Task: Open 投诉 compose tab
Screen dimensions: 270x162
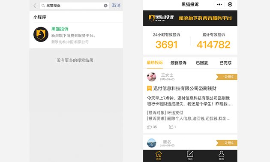Action: [190, 156]
